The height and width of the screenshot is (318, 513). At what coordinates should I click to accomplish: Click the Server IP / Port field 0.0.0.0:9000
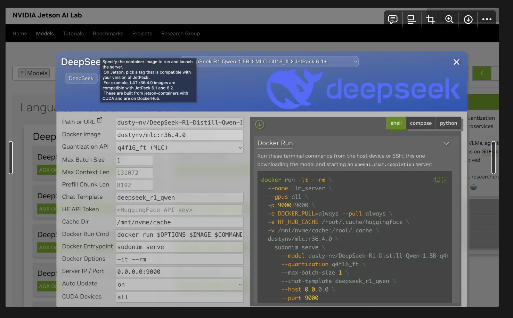coord(179,272)
